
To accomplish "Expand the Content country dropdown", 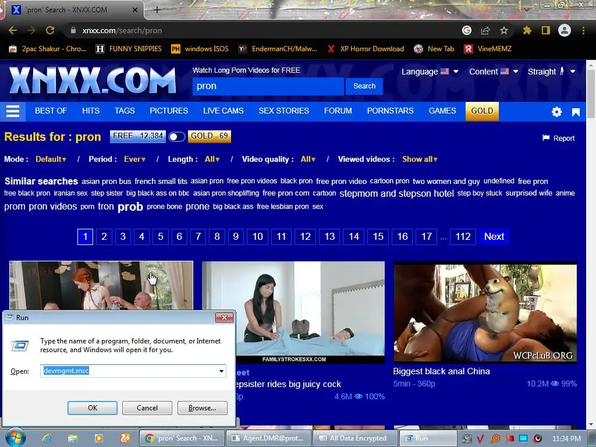I will (494, 72).
